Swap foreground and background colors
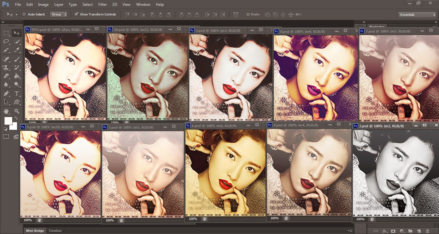439x234 pixels. pyautogui.click(x=16, y=118)
